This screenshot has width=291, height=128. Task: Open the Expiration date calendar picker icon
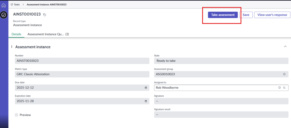coord(146,101)
